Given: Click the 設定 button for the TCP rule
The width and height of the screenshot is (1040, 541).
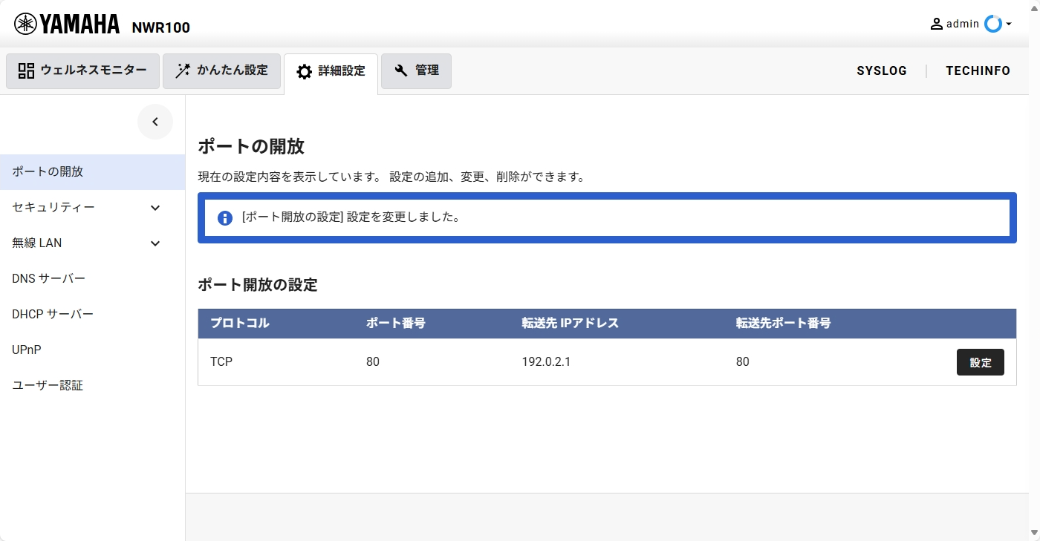Looking at the screenshot, I should pos(980,362).
